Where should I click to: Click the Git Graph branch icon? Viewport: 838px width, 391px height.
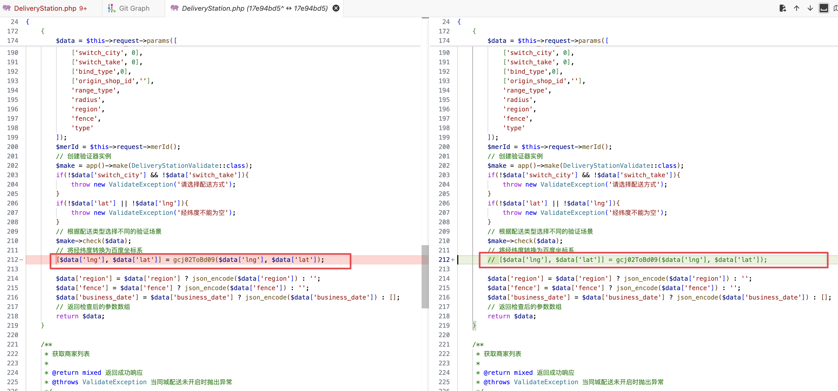point(112,8)
